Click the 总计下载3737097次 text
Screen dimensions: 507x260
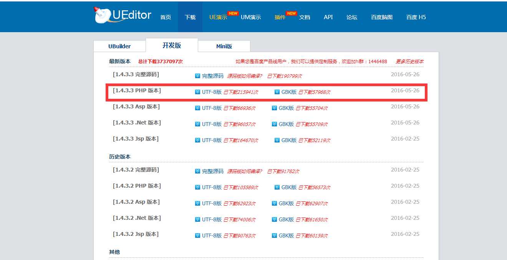coord(161,61)
